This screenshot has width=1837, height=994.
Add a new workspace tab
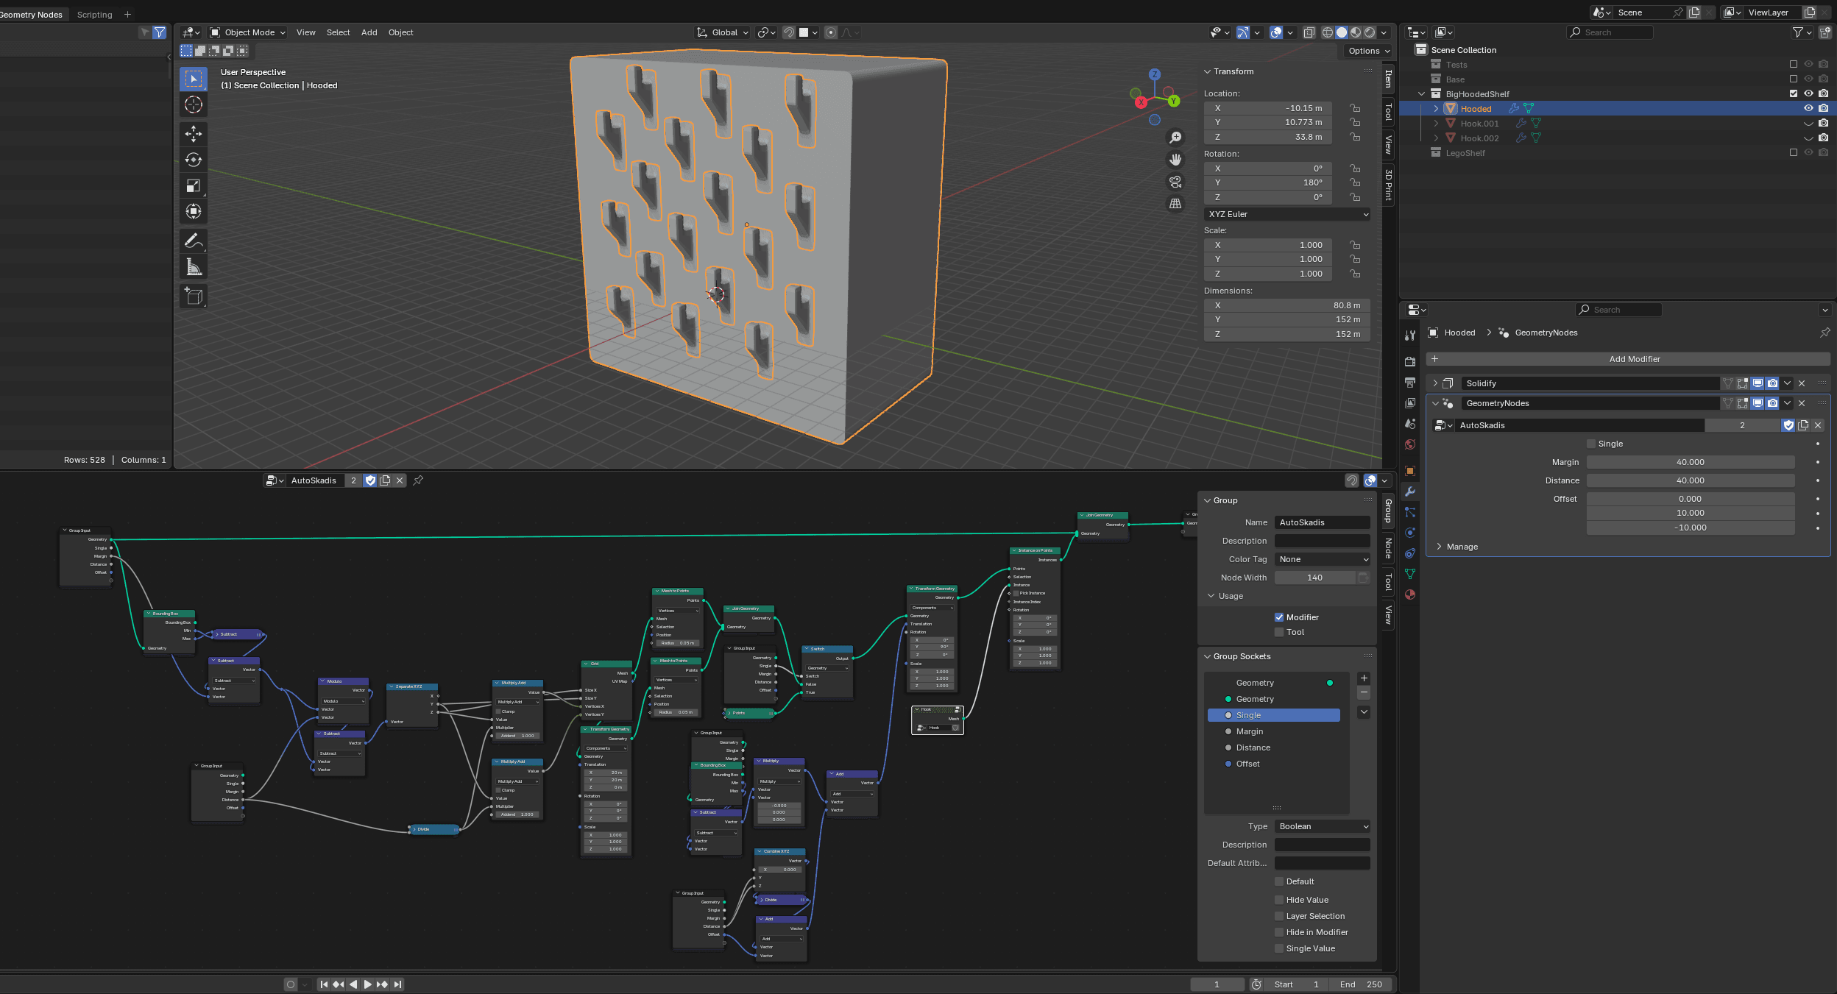click(127, 15)
